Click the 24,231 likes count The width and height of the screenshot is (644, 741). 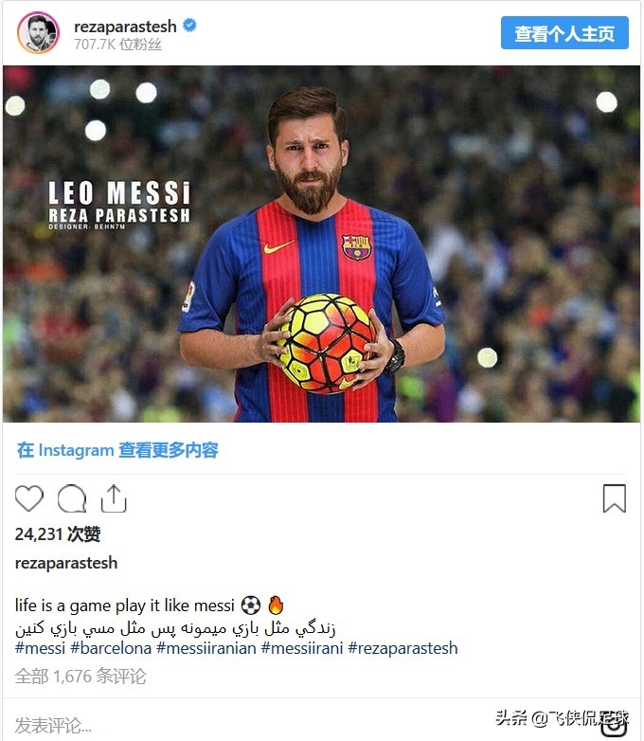(x=58, y=534)
